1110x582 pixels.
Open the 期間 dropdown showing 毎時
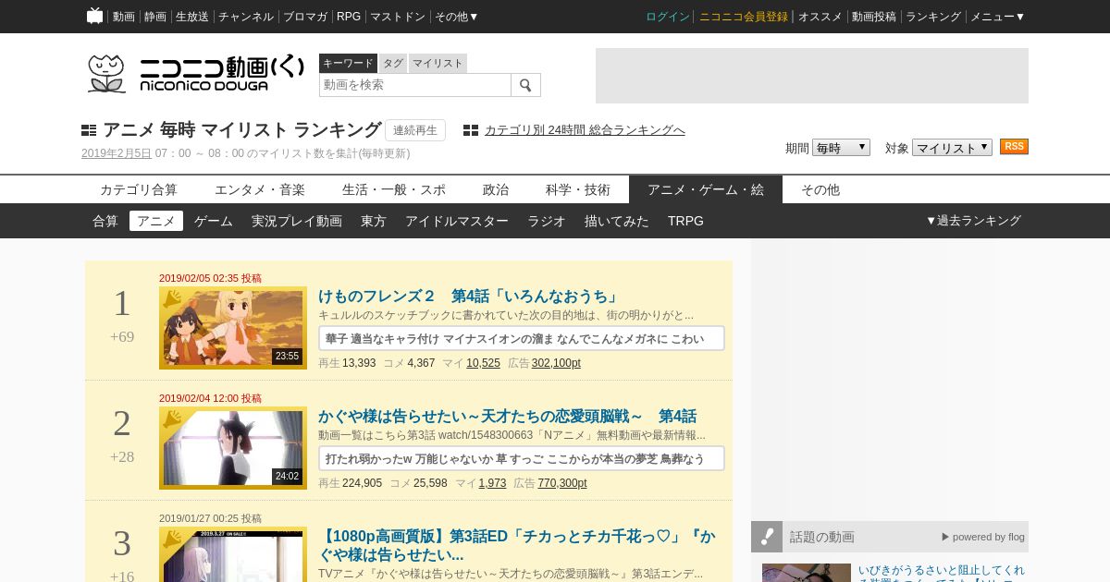click(x=841, y=148)
